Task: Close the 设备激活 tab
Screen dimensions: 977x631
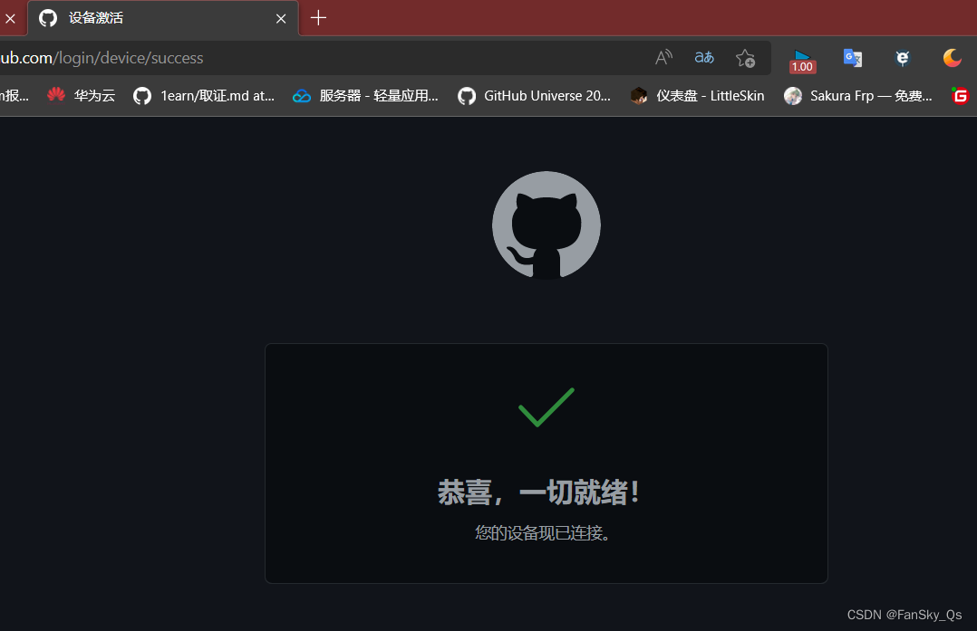Action: [x=281, y=19]
